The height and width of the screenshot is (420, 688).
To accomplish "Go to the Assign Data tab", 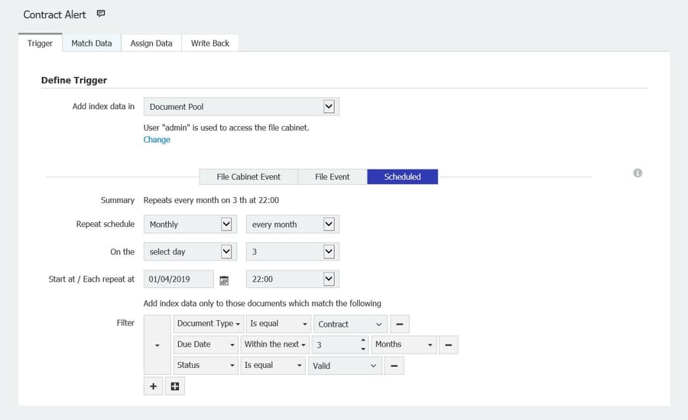I will point(151,44).
